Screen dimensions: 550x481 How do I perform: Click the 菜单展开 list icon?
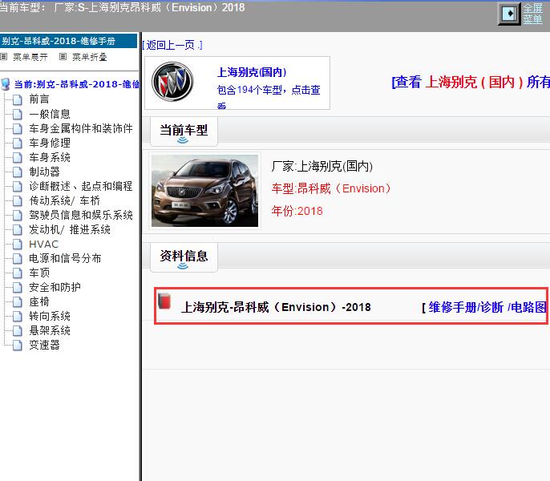(x=4, y=56)
